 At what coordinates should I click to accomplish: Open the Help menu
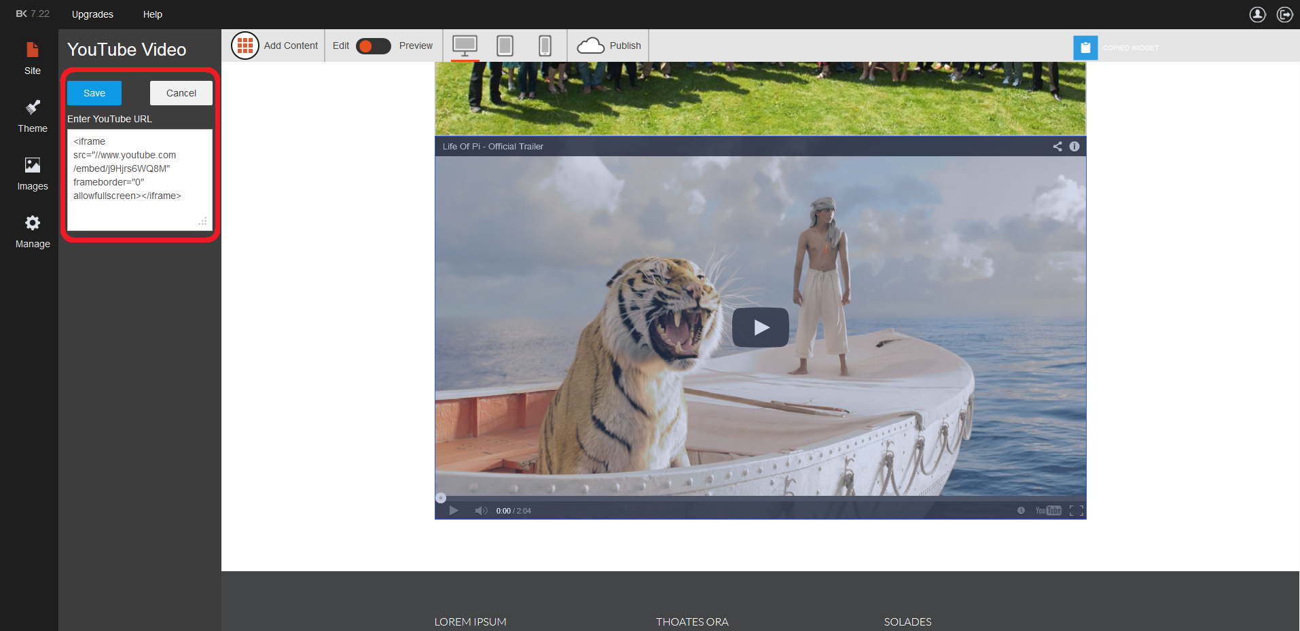tap(152, 14)
